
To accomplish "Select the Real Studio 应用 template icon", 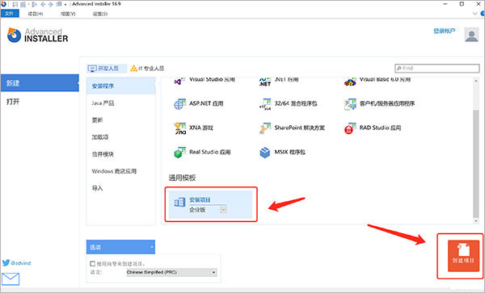I will tap(179, 153).
